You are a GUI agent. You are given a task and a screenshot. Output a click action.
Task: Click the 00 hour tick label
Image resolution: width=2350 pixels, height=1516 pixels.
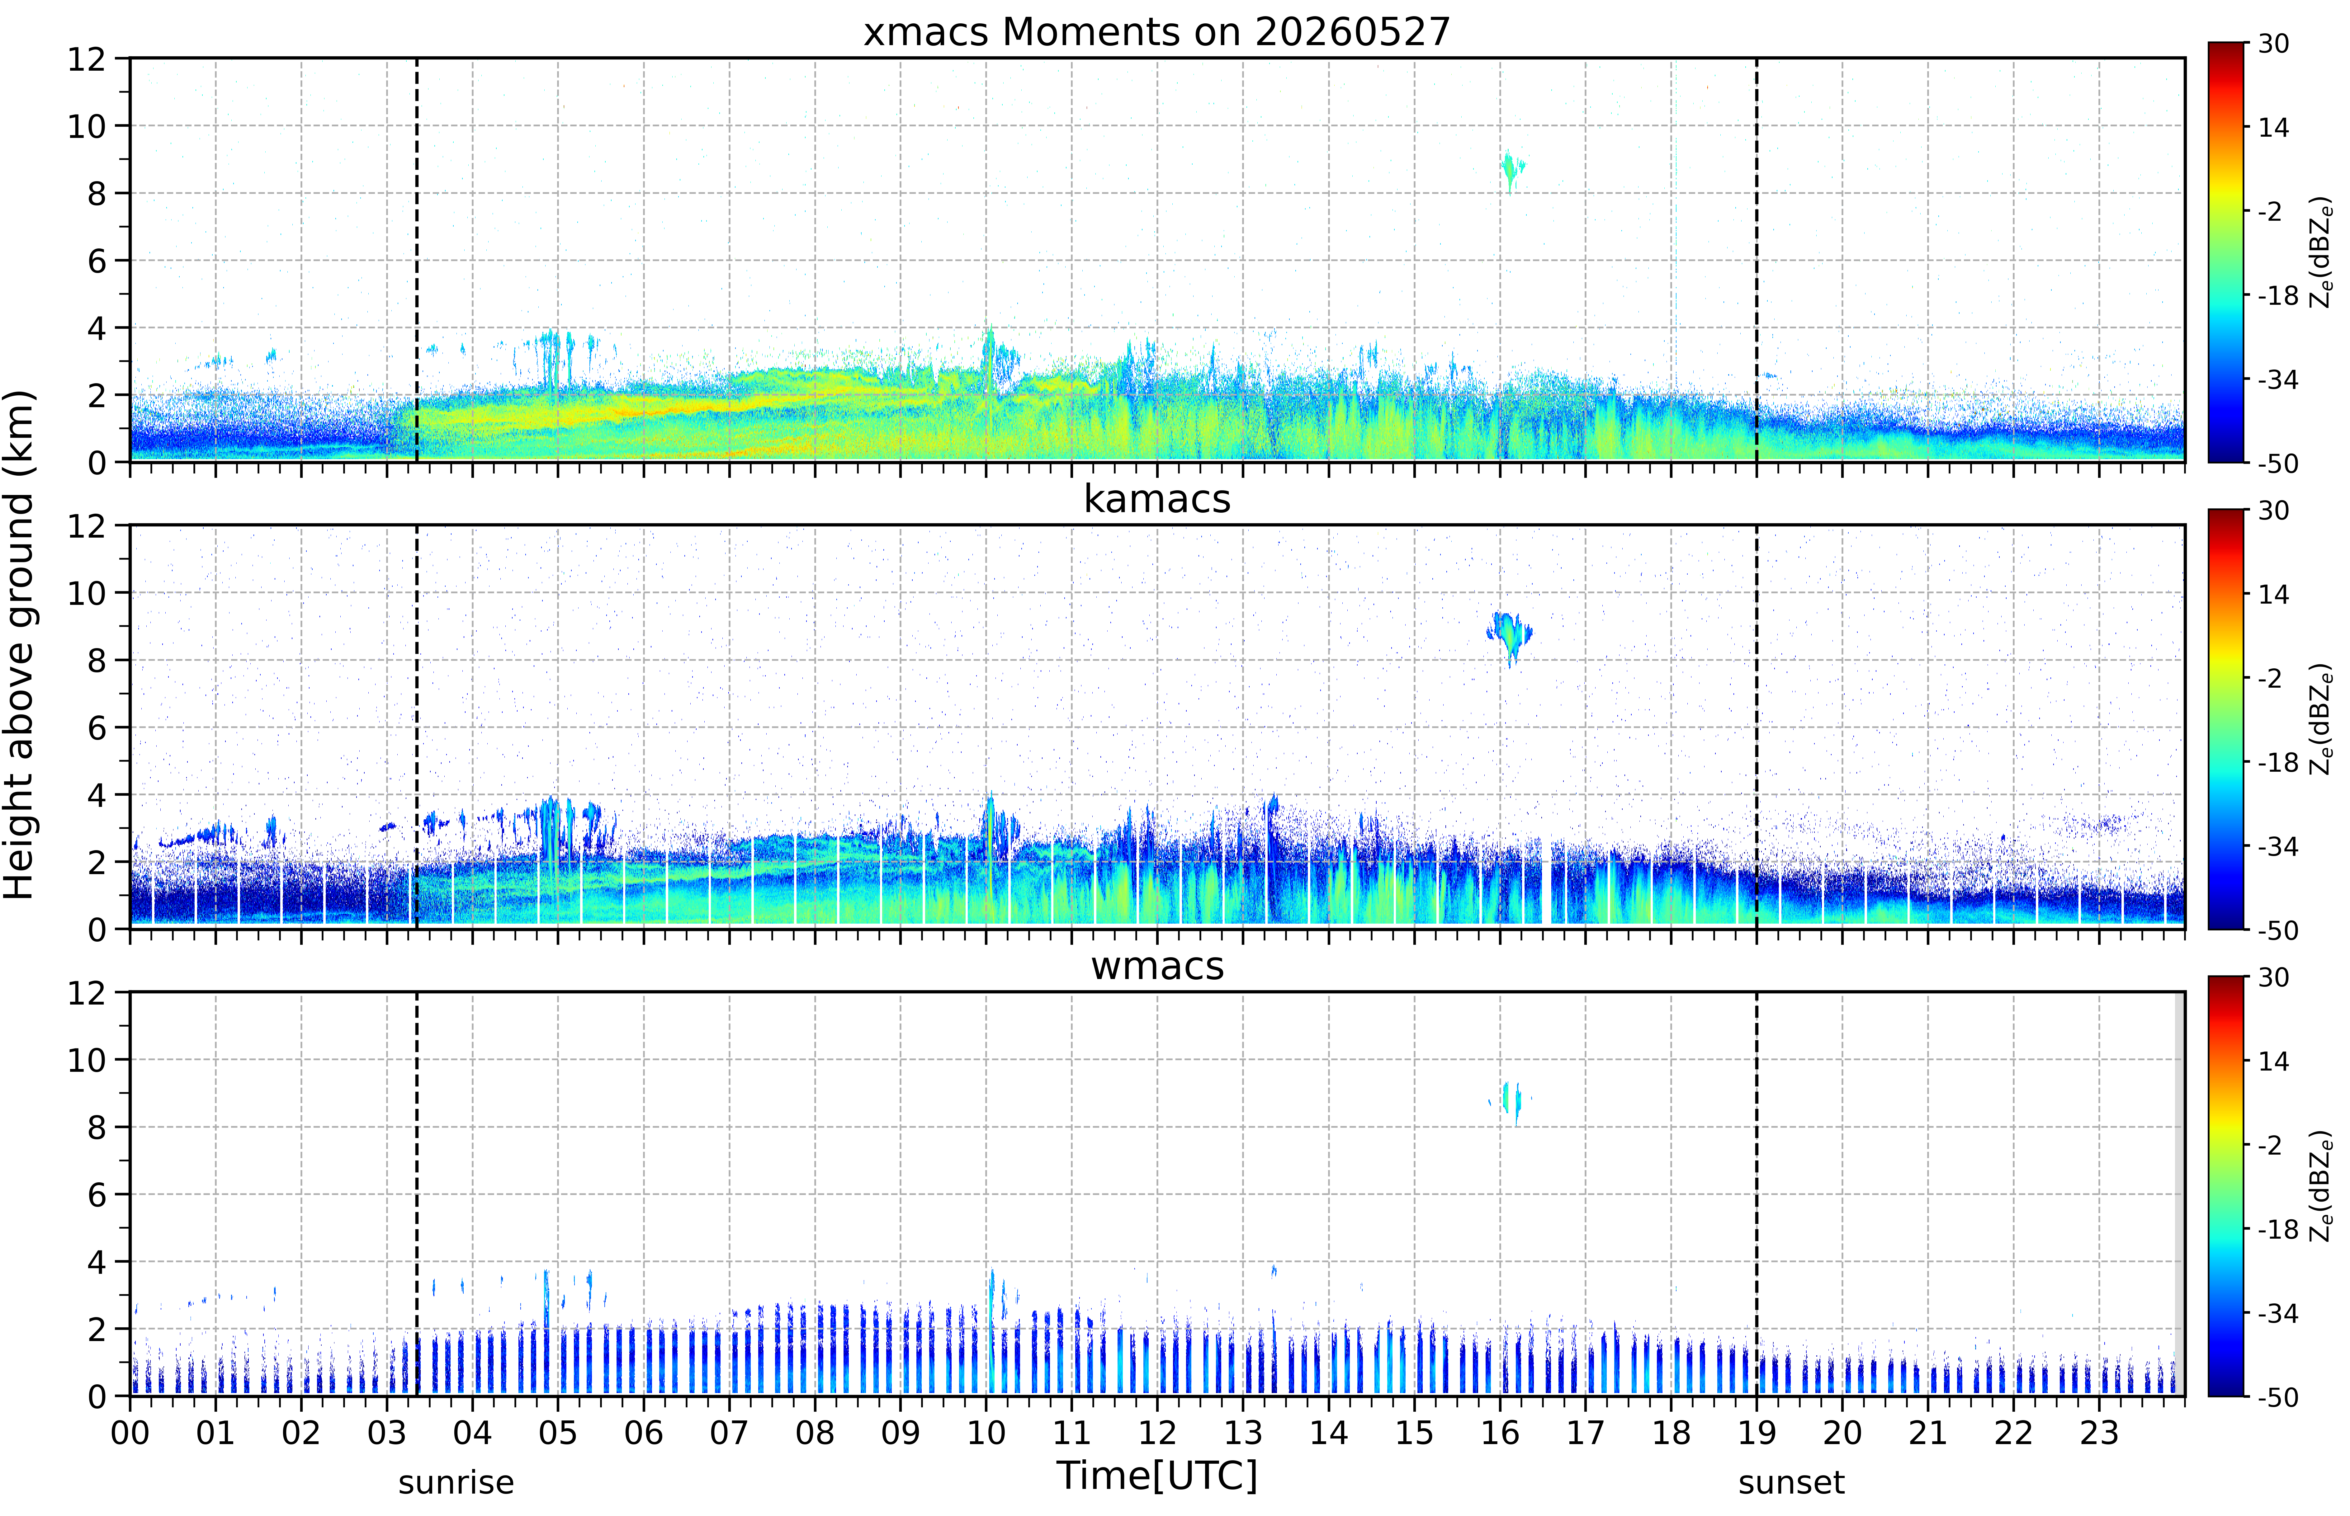(130, 1432)
